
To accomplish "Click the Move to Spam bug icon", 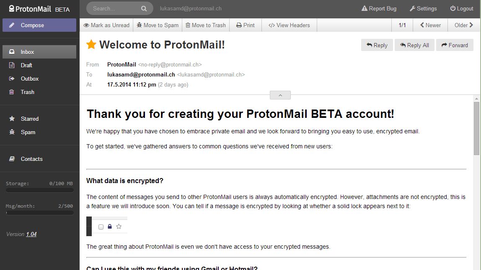I will [140, 25].
